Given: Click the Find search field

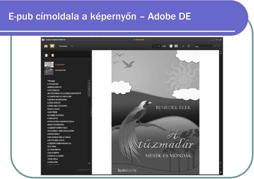Looking at the screenshot, I should [203, 46].
